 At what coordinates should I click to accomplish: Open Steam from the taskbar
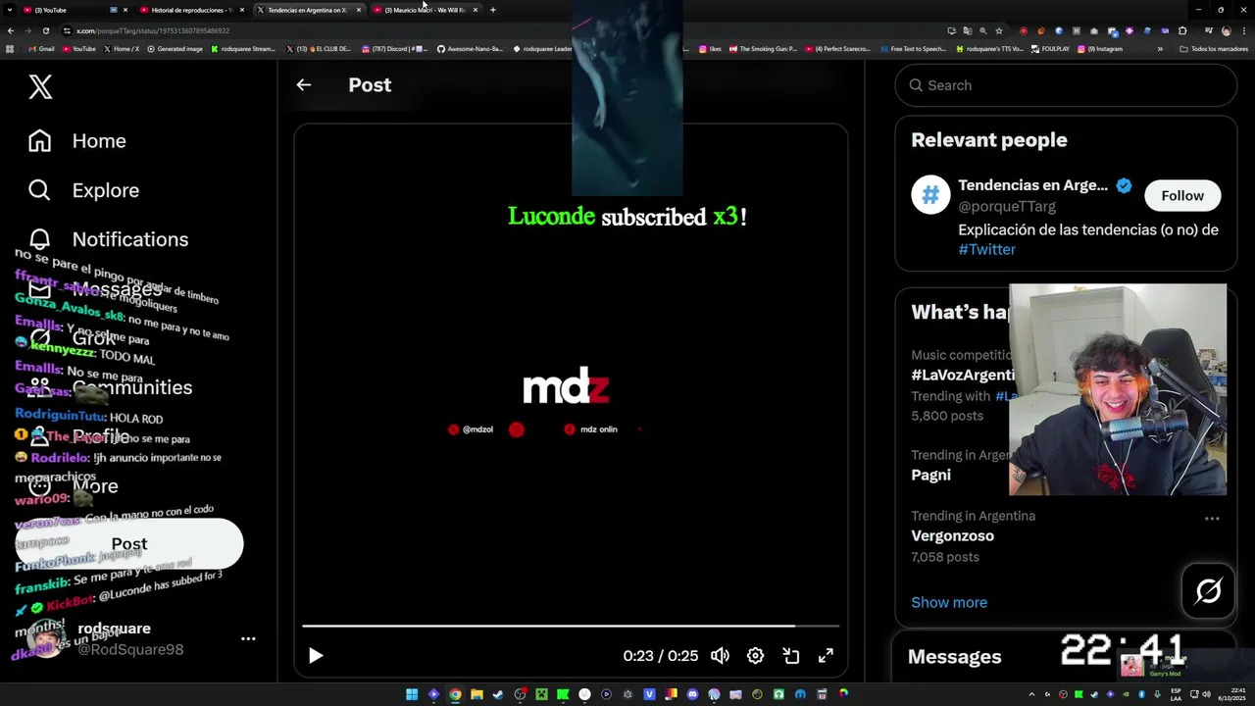pyautogui.click(x=498, y=694)
